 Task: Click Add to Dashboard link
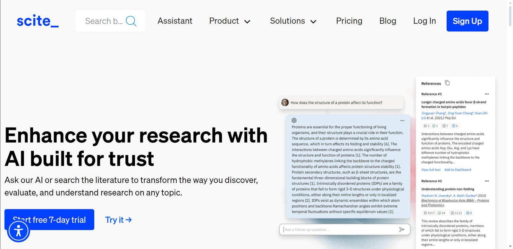458,170
